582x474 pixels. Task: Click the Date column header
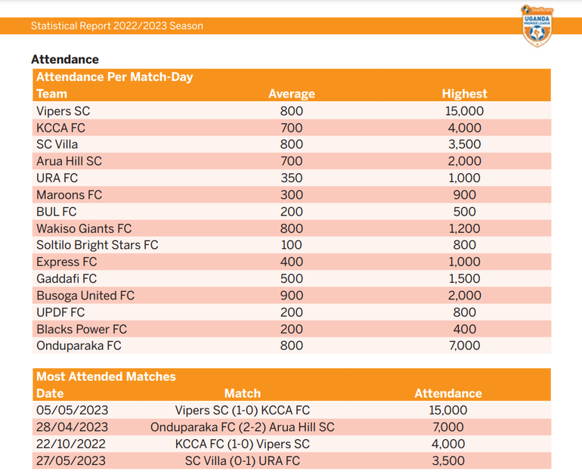(x=50, y=393)
